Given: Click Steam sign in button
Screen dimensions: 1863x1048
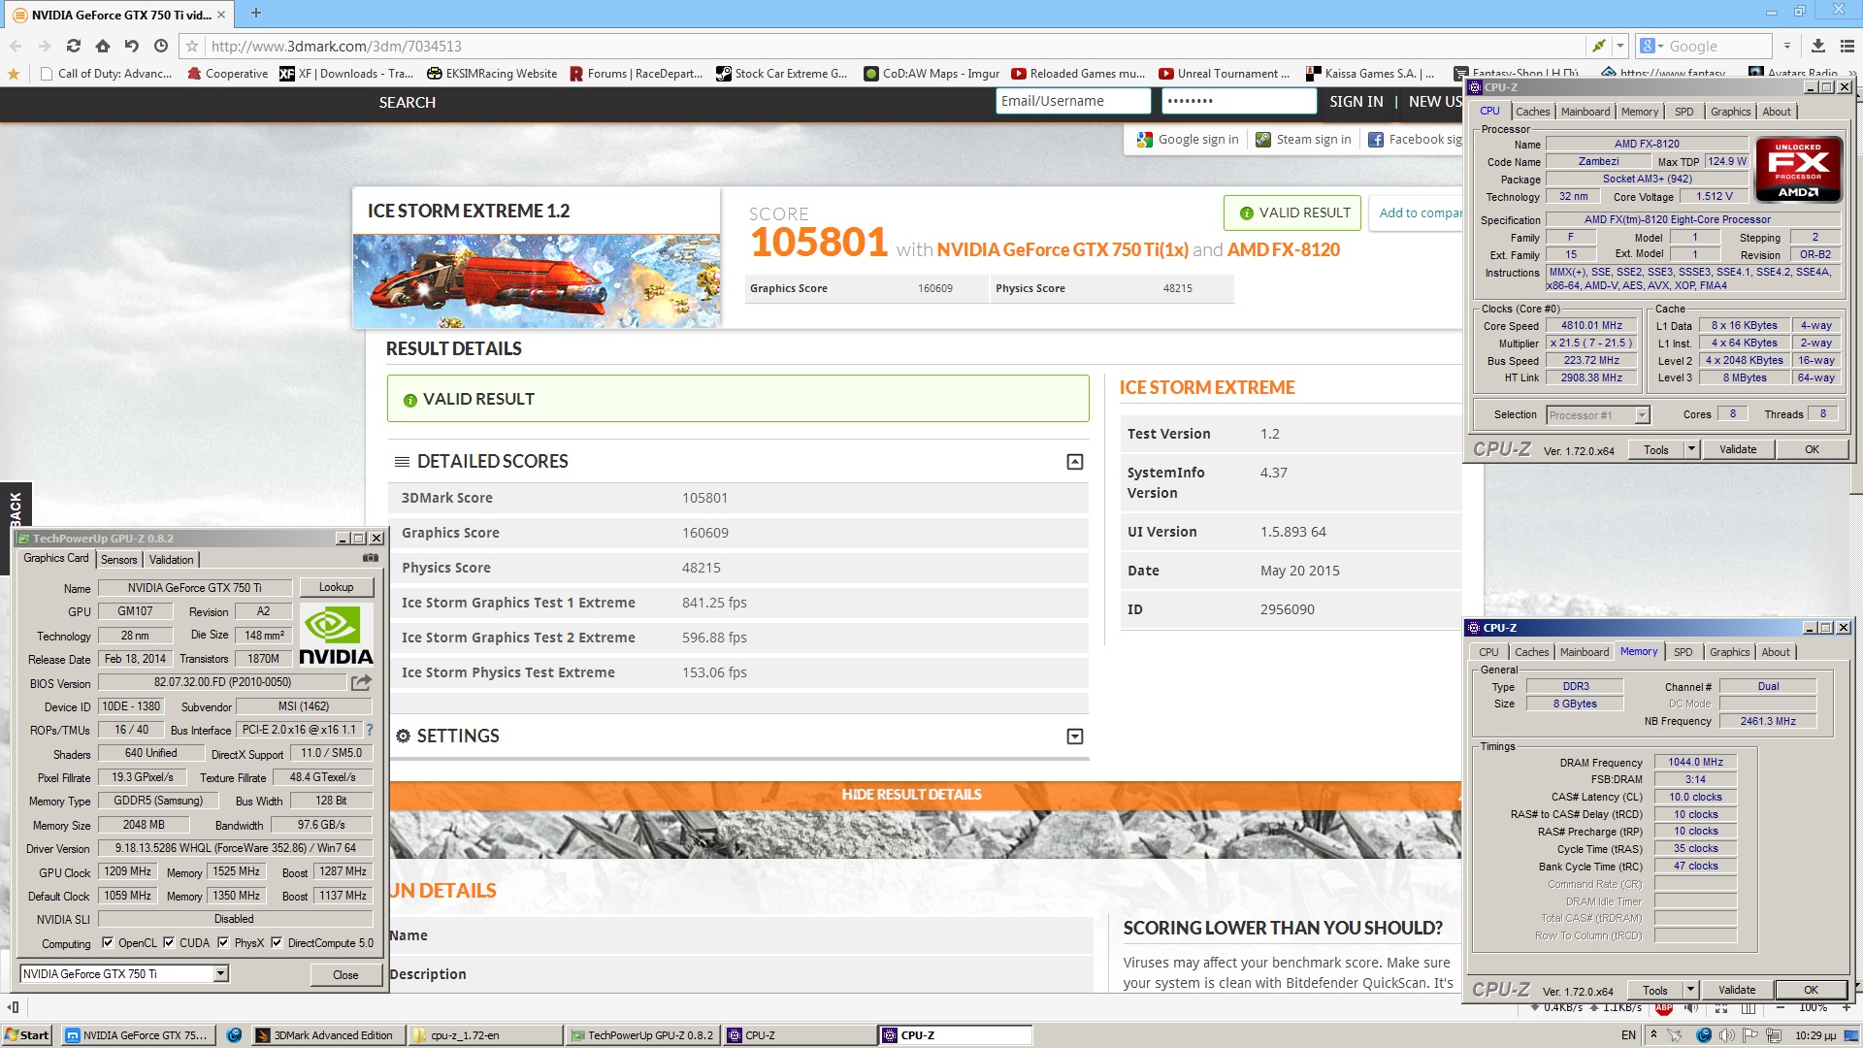Looking at the screenshot, I should (1303, 140).
